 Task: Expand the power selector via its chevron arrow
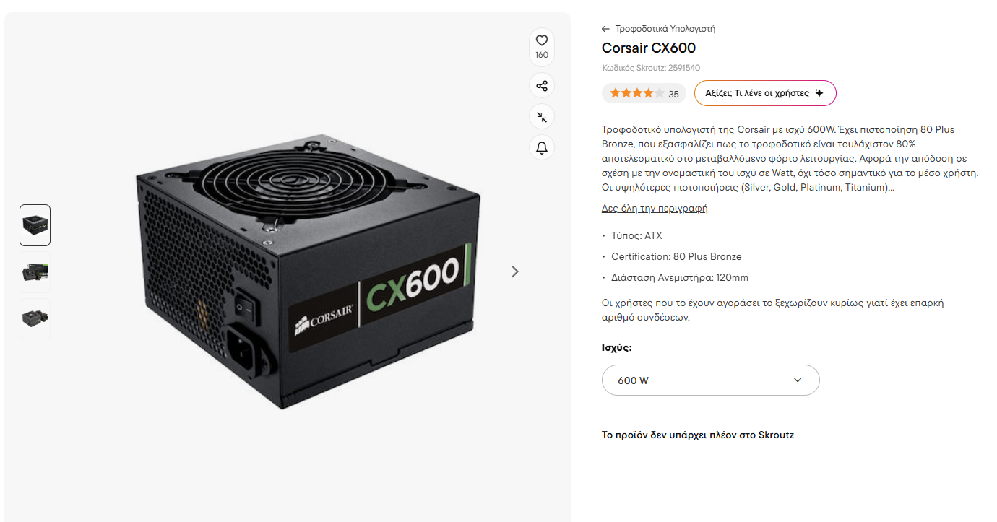coord(798,380)
